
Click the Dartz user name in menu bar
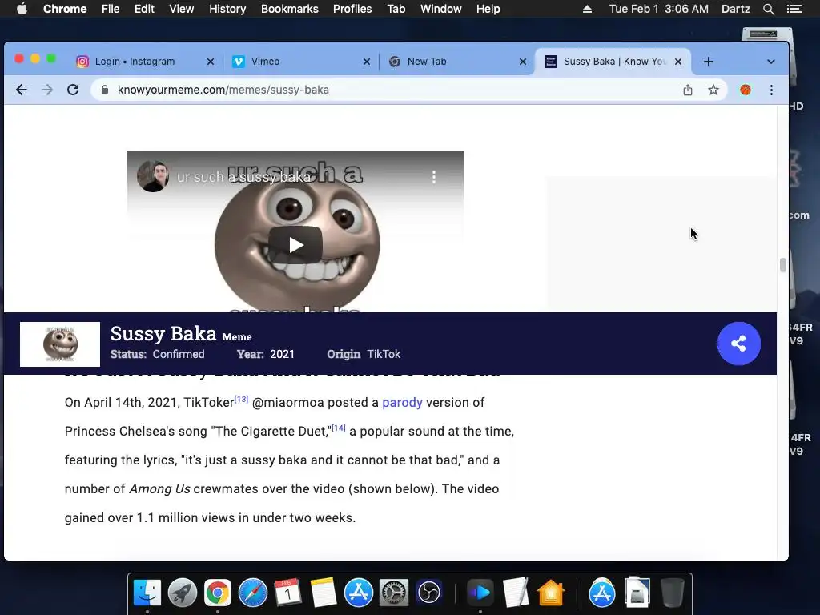(736, 9)
